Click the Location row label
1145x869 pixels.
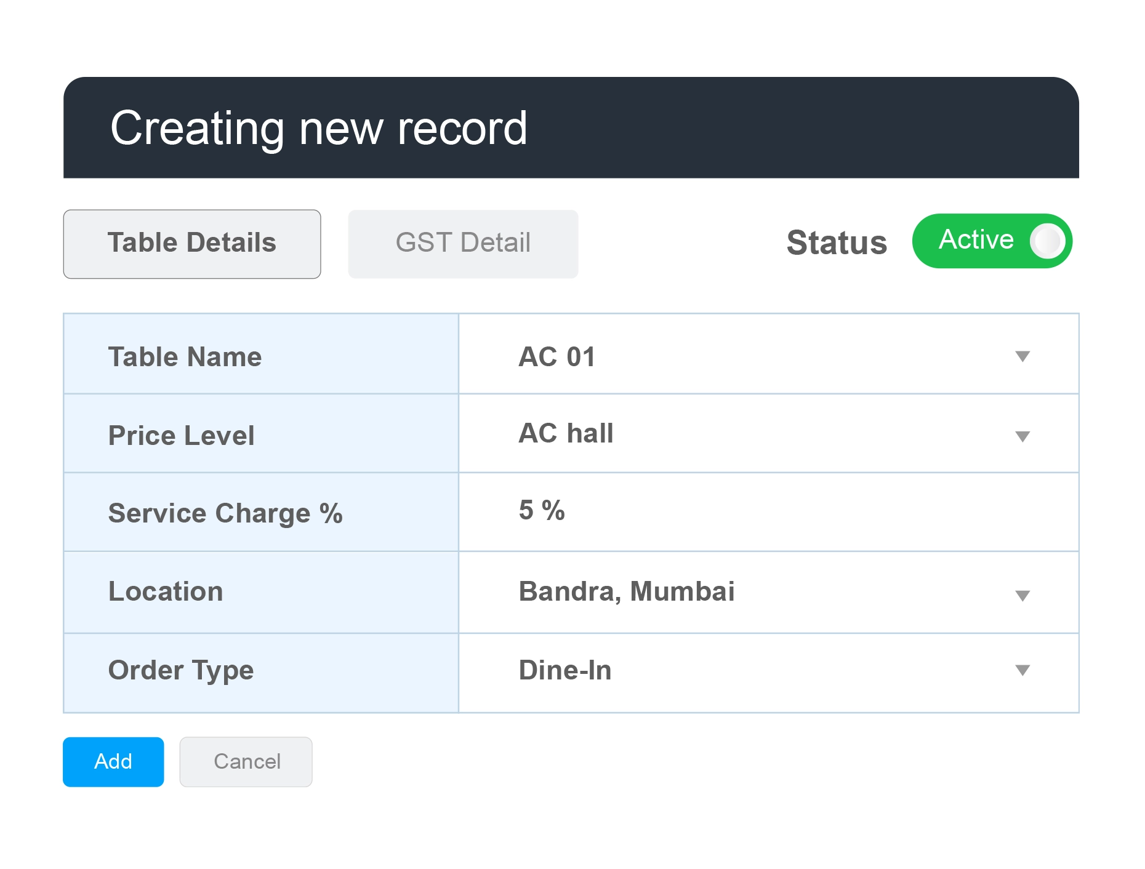166,591
